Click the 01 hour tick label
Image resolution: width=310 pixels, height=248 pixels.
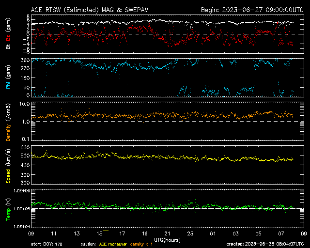coord(213,233)
